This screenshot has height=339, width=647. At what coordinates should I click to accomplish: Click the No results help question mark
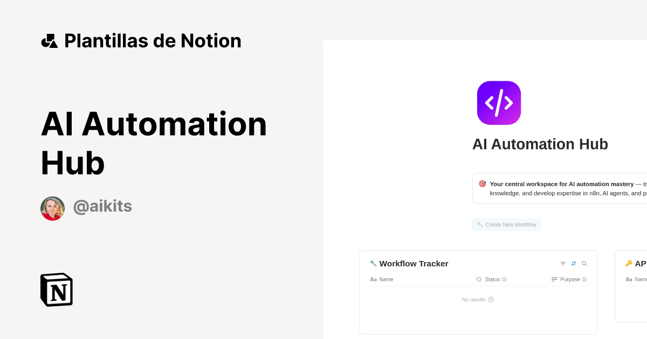click(491, 300)
